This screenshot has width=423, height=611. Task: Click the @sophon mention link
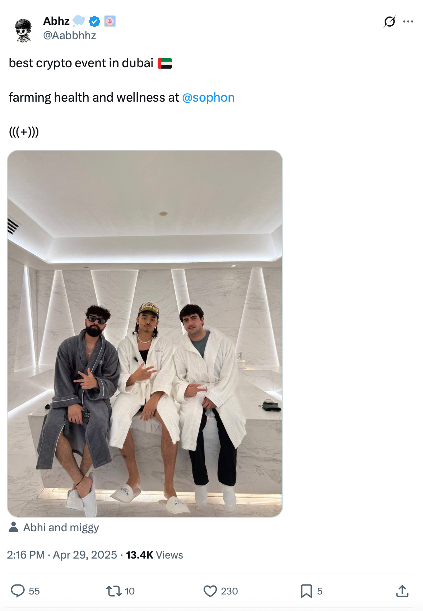(x=208, y=97)
